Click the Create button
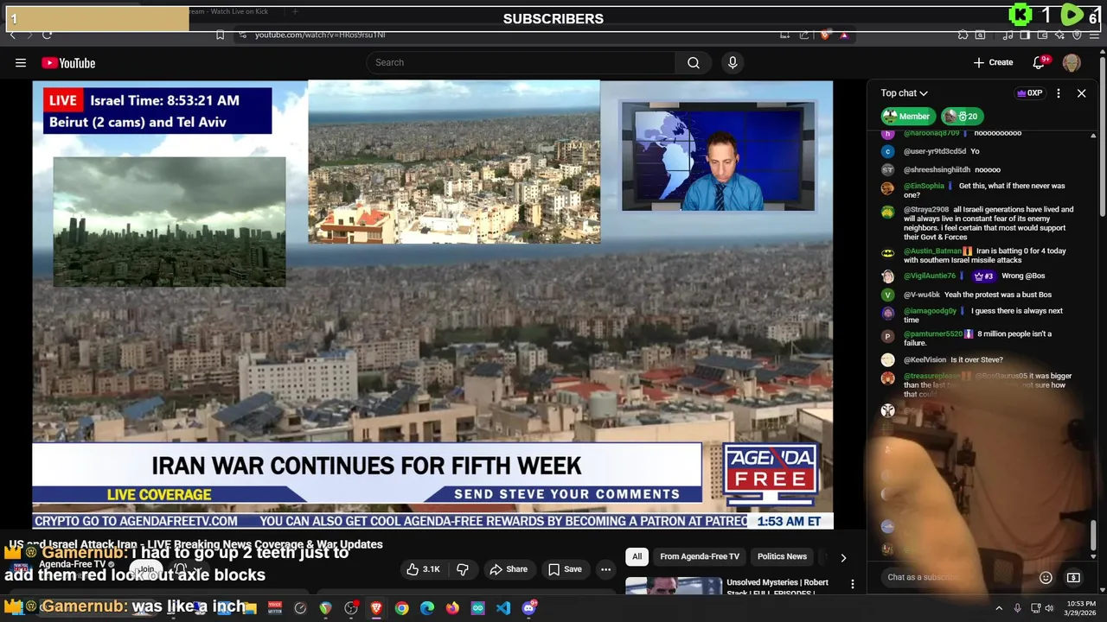1107x622 pixels. [x=994, y=62]
